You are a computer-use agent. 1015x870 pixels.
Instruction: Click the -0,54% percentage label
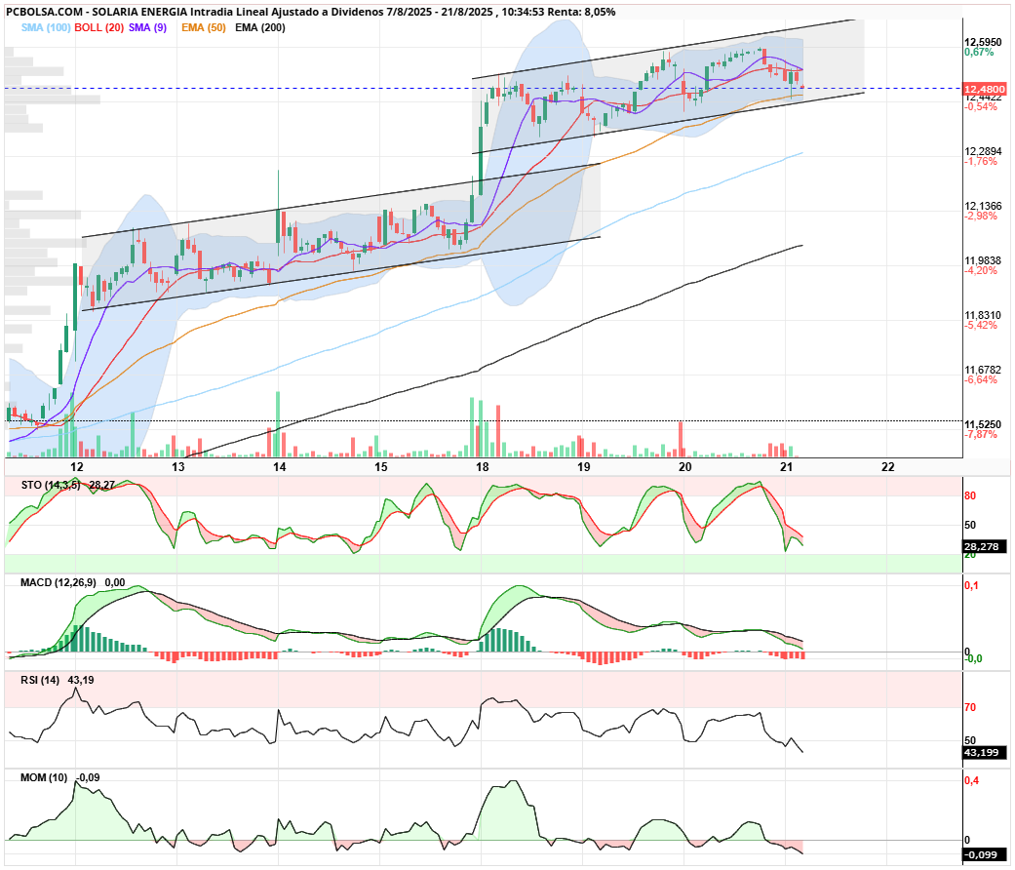coord(981,107)
